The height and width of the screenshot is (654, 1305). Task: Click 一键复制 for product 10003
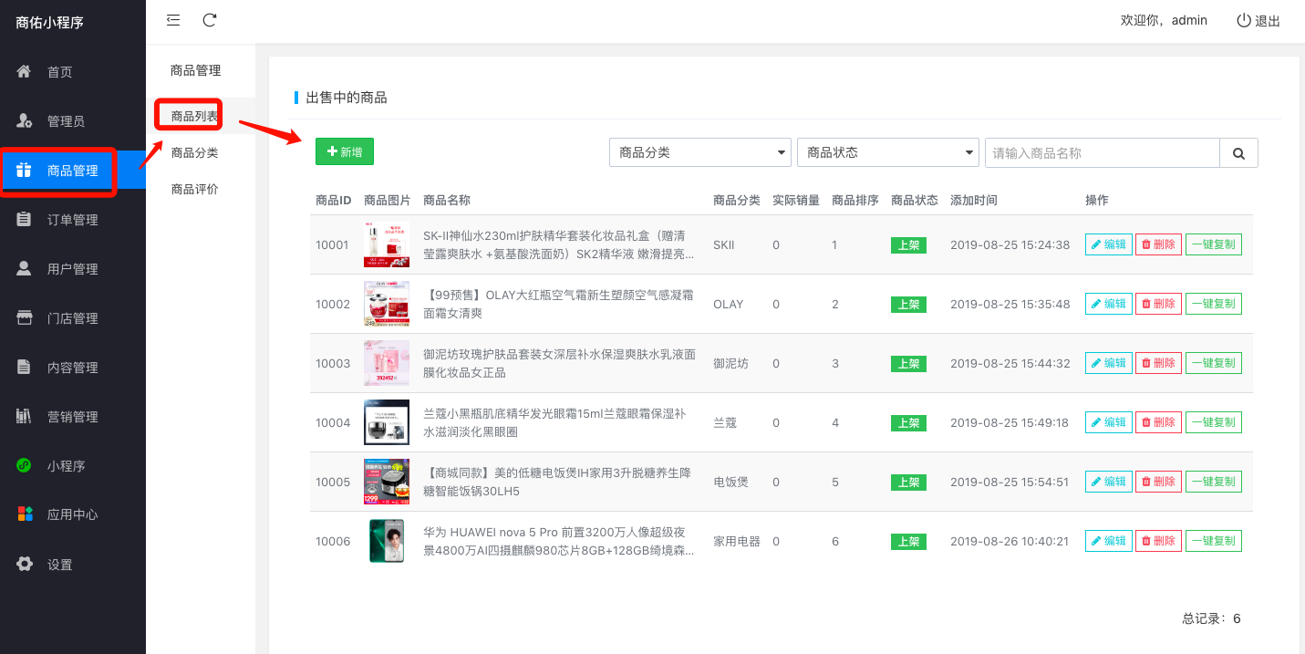(1214, 363)
